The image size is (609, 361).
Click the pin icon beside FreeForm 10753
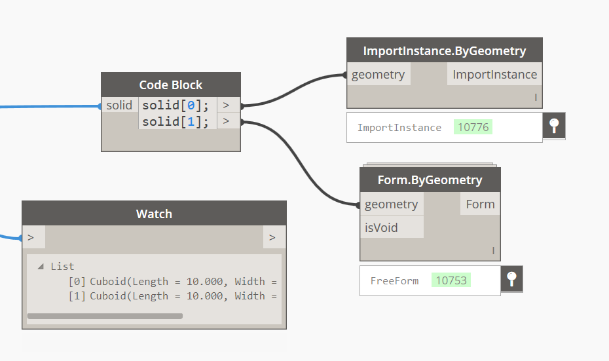point(511,280)
